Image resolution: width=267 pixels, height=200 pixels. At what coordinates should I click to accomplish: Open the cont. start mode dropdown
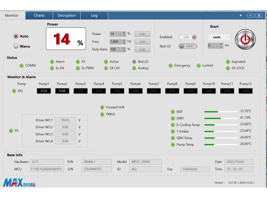click(219, 37)
